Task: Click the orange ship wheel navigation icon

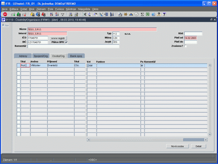Action: click(x=126, y=14)
